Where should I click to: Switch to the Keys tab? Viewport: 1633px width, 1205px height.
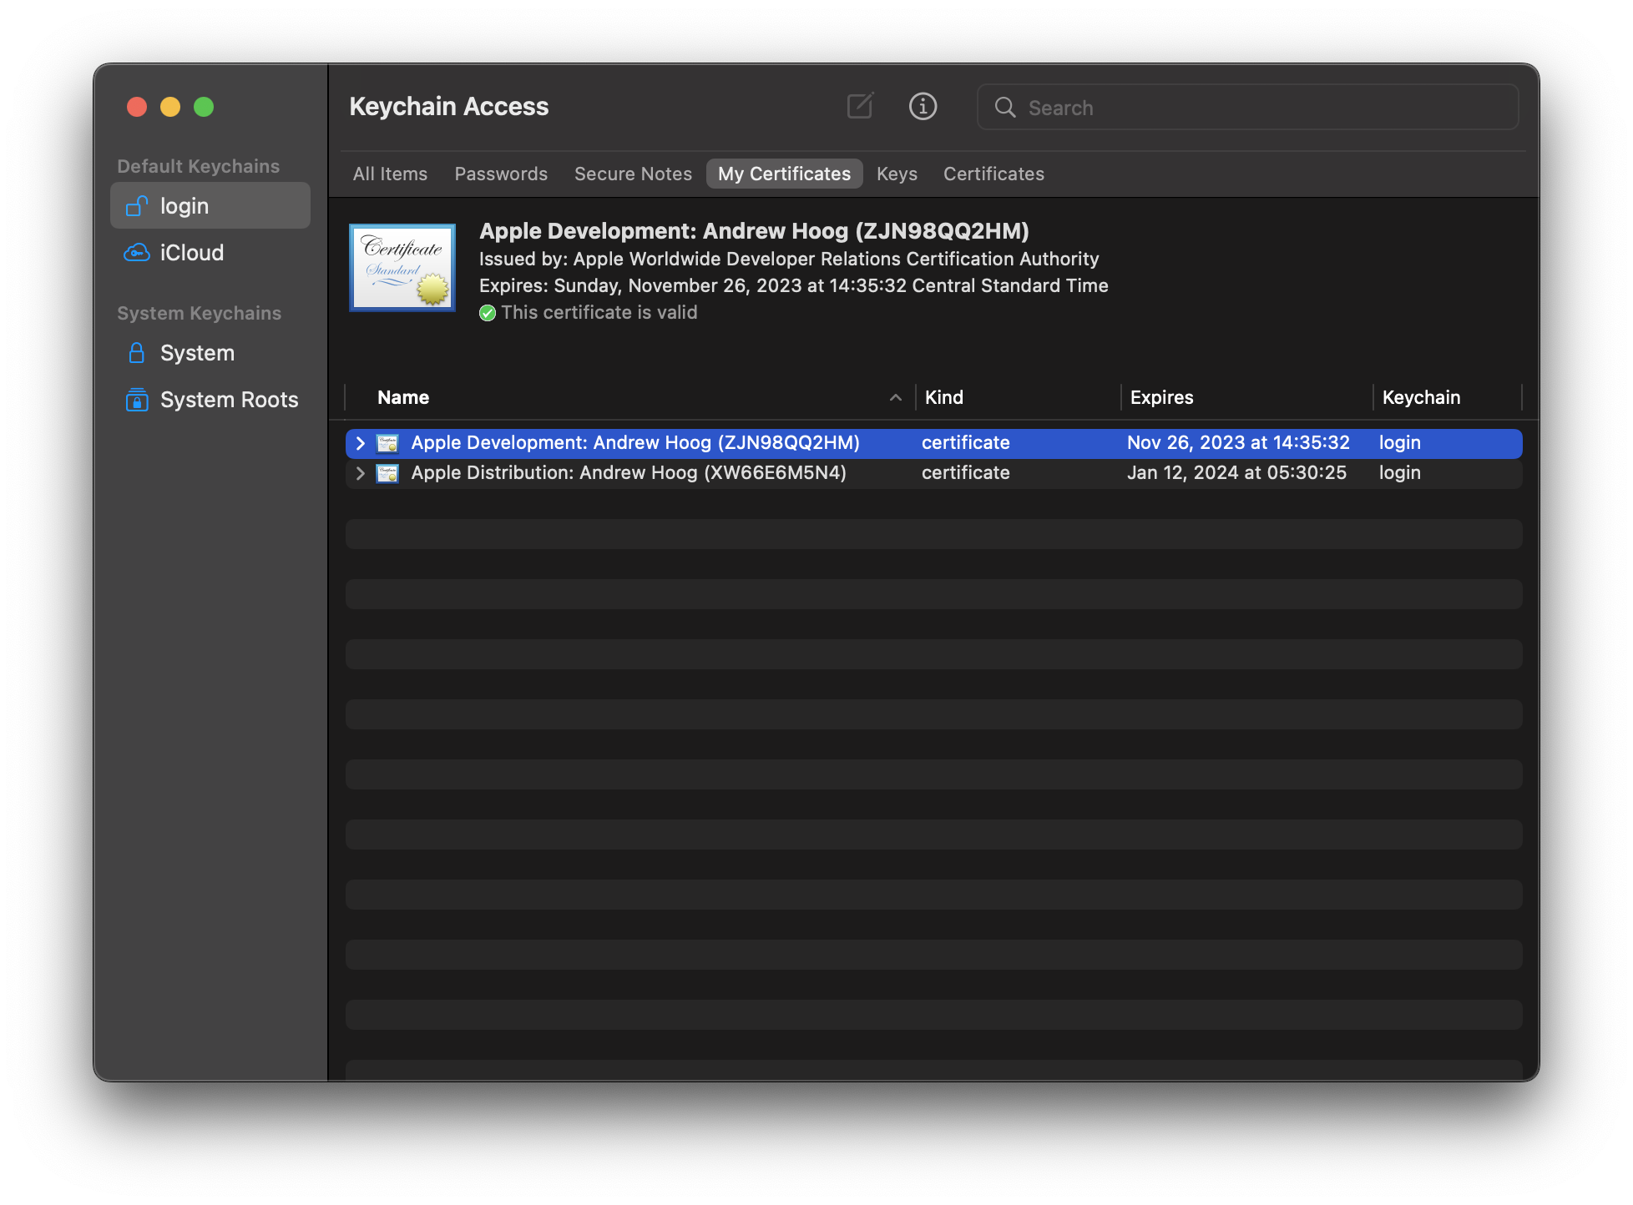pos(897,174)
